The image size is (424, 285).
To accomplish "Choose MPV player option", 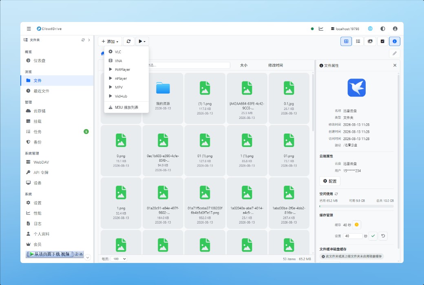I will point(126,87).
